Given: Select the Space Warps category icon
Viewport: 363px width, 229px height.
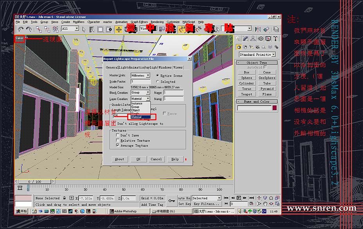Looking at the screenshot, I should click(x=270, y=47).
